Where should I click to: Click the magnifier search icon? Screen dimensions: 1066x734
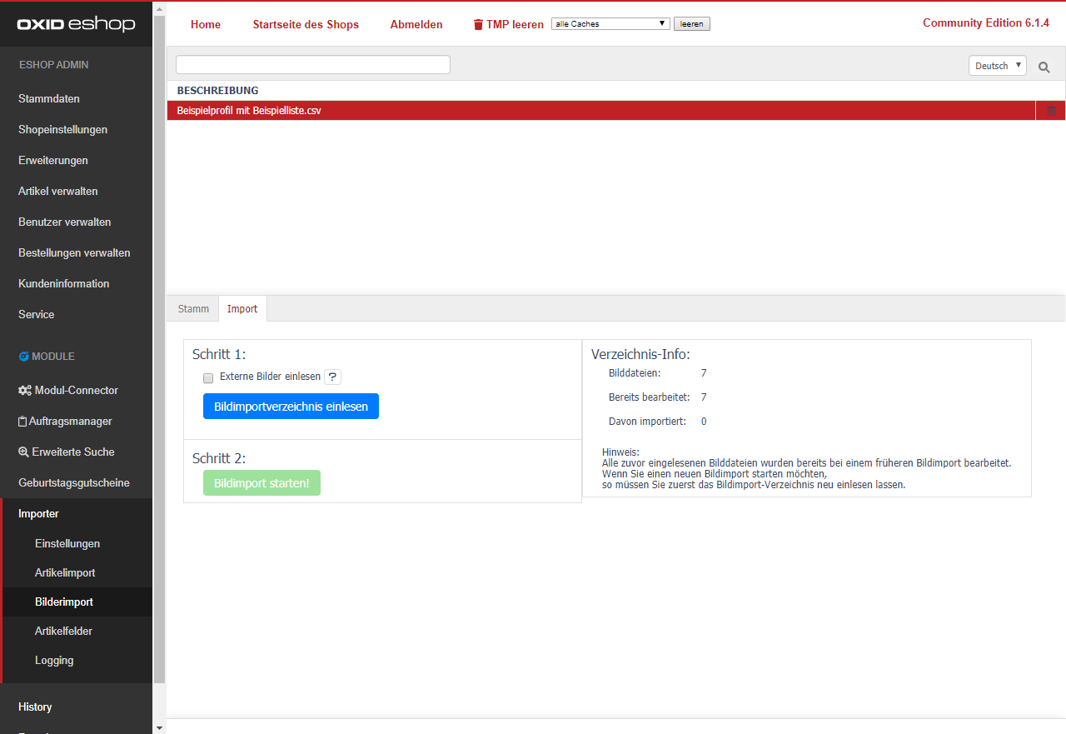point(1044,67)
